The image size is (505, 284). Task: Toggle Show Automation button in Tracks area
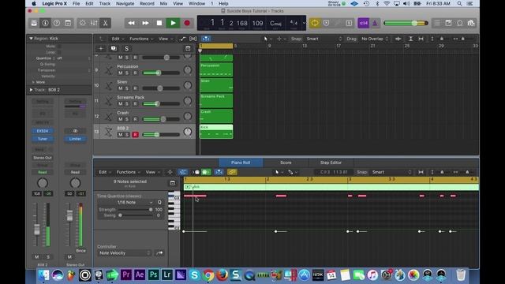182,39
